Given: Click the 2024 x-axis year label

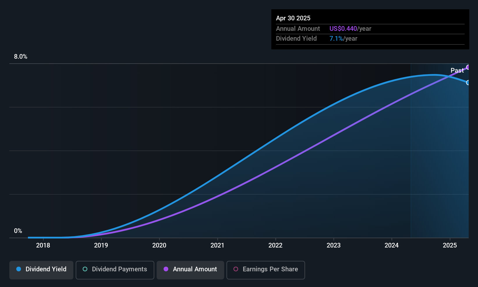Looking at the screenshot, I should (392, 245).
